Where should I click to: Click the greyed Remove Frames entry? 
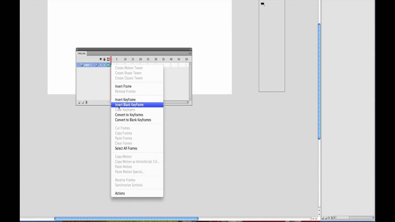(x=125, y=91)
